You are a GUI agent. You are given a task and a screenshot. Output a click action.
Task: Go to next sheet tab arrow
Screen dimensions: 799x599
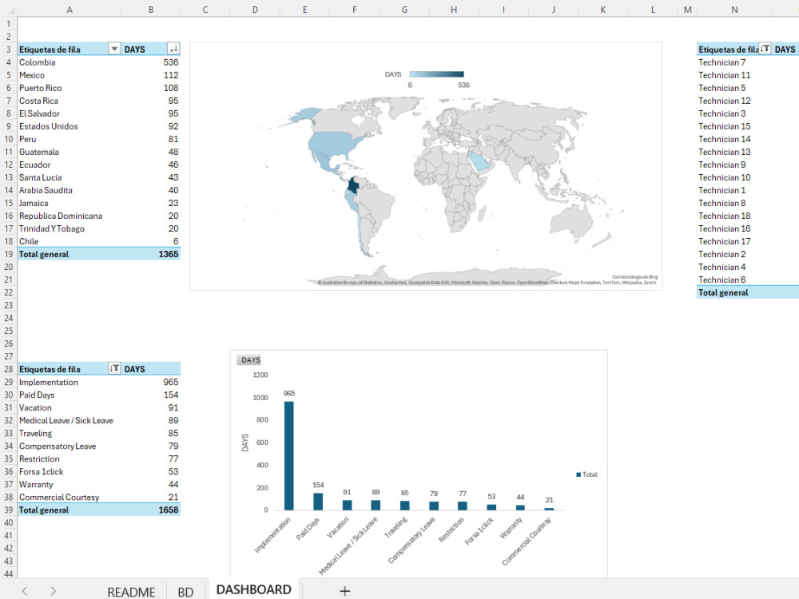[x=53, y=591]
